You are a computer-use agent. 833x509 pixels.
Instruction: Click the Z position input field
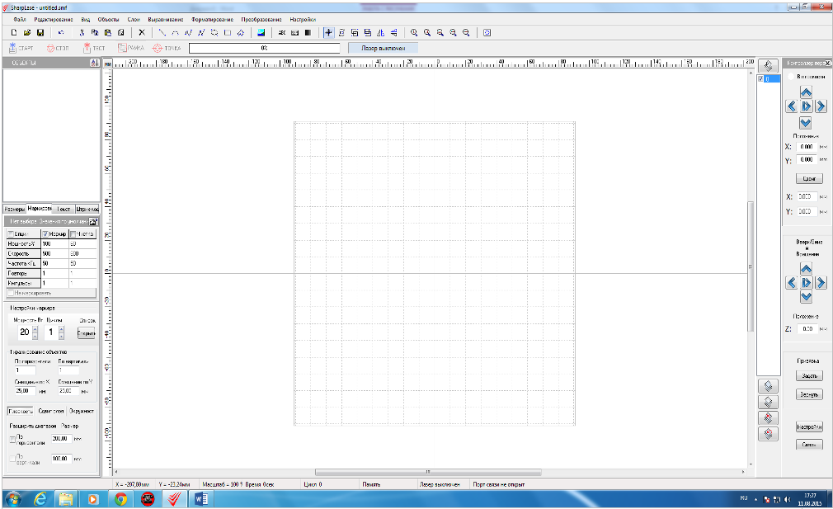point(805,328)
